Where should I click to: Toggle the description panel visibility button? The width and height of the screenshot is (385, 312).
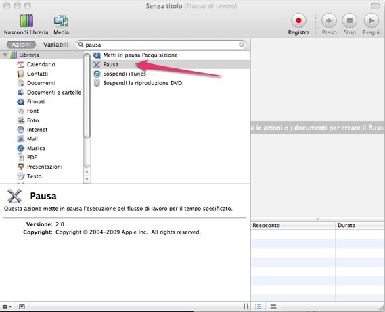point(22,307)
